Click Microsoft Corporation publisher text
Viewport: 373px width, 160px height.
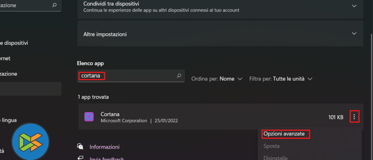[x=124, y=121]
